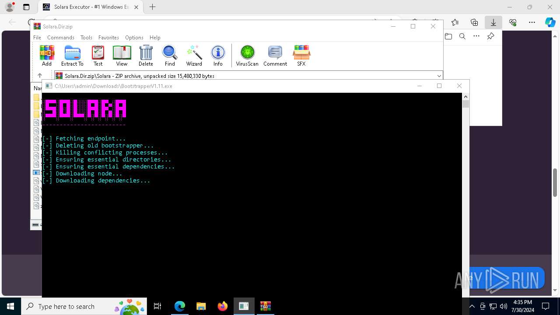The image size is (560, 315).
Task: Open Edge Settings and more menu
Action: [x=532, y=22]
